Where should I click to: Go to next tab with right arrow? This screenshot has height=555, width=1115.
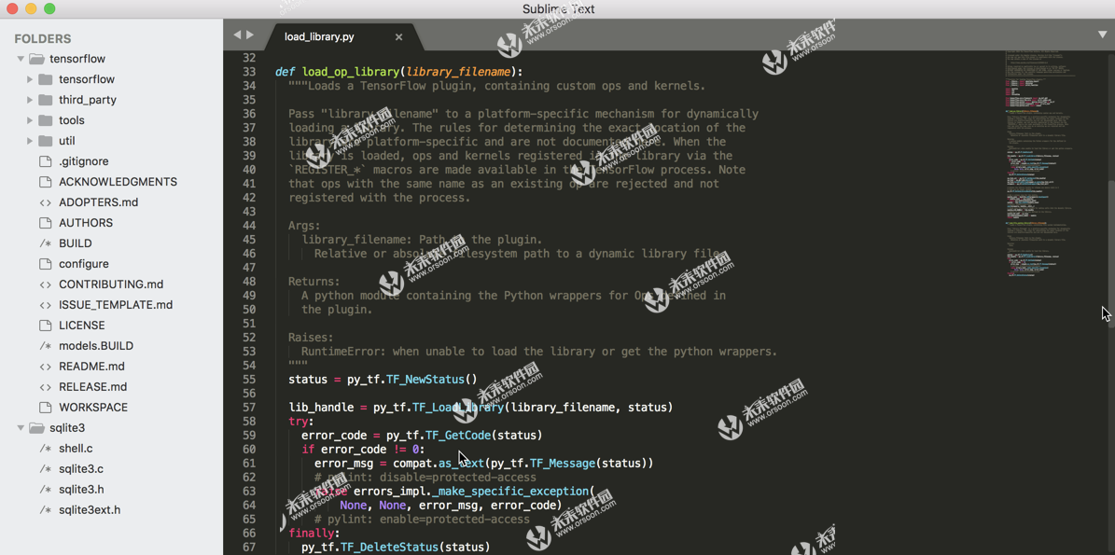(250, 35)
